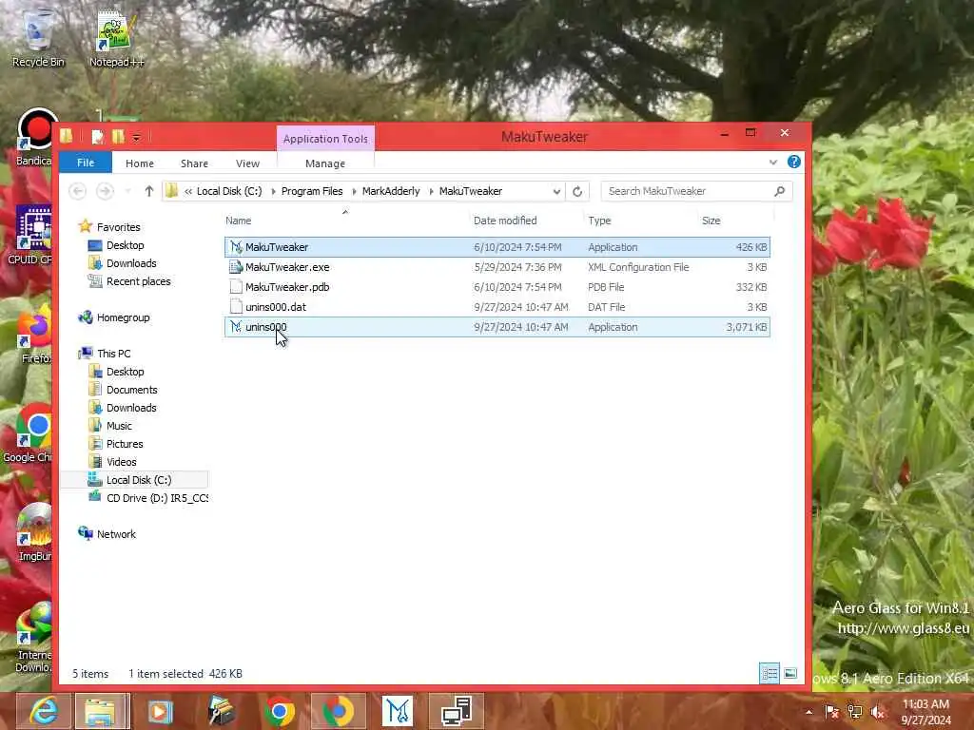Image resolution: width=974 pixels, height=730 pixels.
Task: Go forward with the Forward arrow
Action: pyautogui.click(x=105, y=191)
